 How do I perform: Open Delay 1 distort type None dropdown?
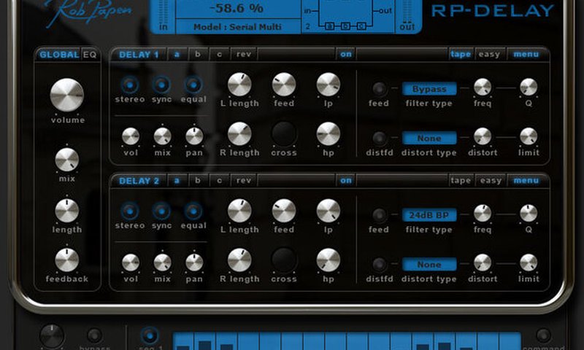429,138
